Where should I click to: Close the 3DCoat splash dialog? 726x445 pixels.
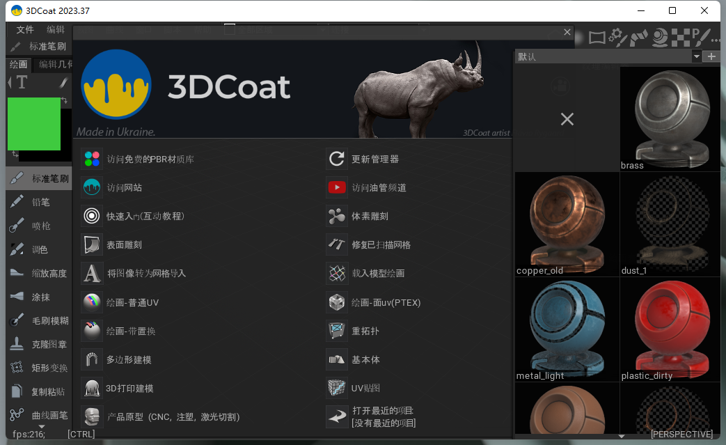pyautogui.click(x=567, y=32)
